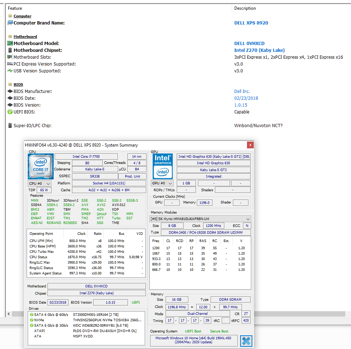Click the left arrow of the horizontal scrollbar

tap(9, 314)
